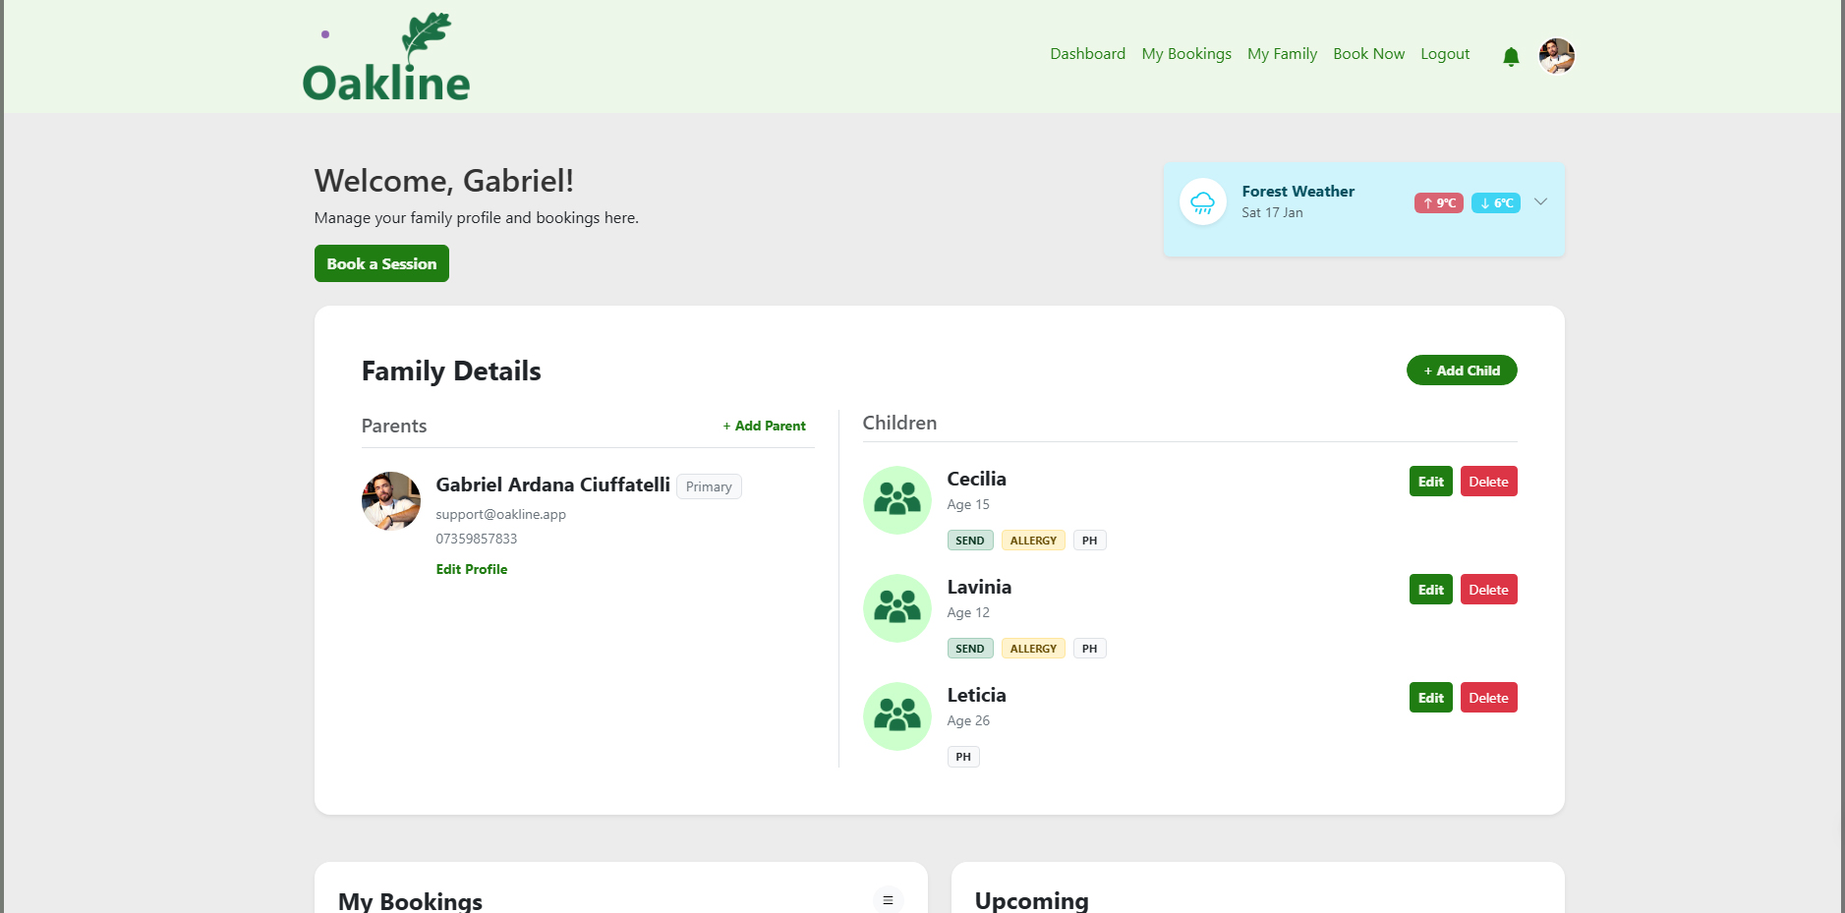1845x913 pixels.
Task: Click Leticia's green group avatar
Action: [x=896, y=716]
